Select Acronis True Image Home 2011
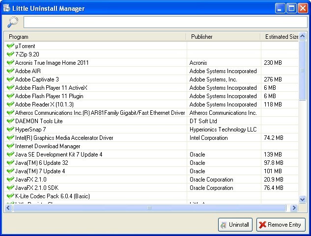The width and height of the screenshot is (311, 236). click(x=52, y=63)
